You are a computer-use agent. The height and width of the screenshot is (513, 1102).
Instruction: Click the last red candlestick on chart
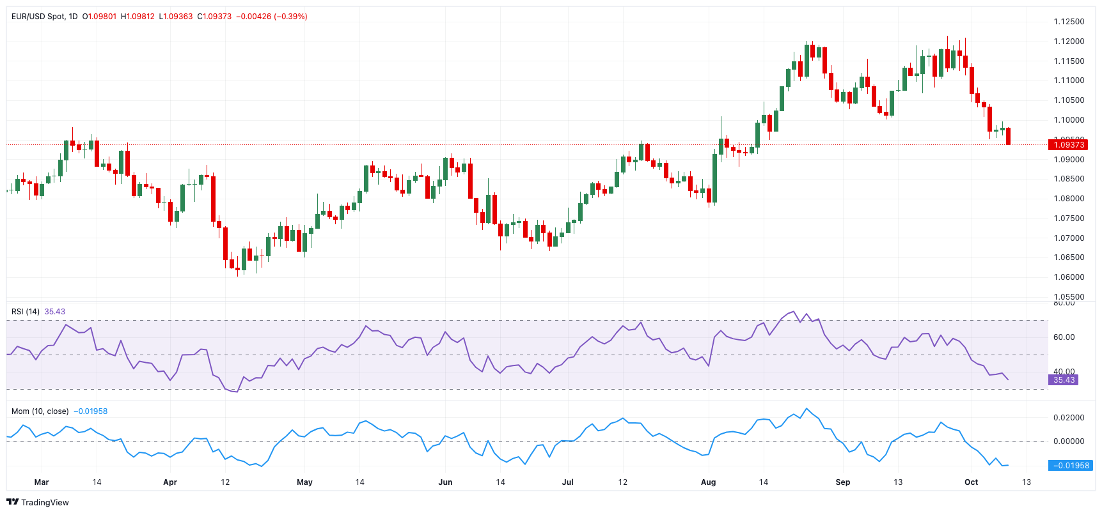tap(1009, 136)
